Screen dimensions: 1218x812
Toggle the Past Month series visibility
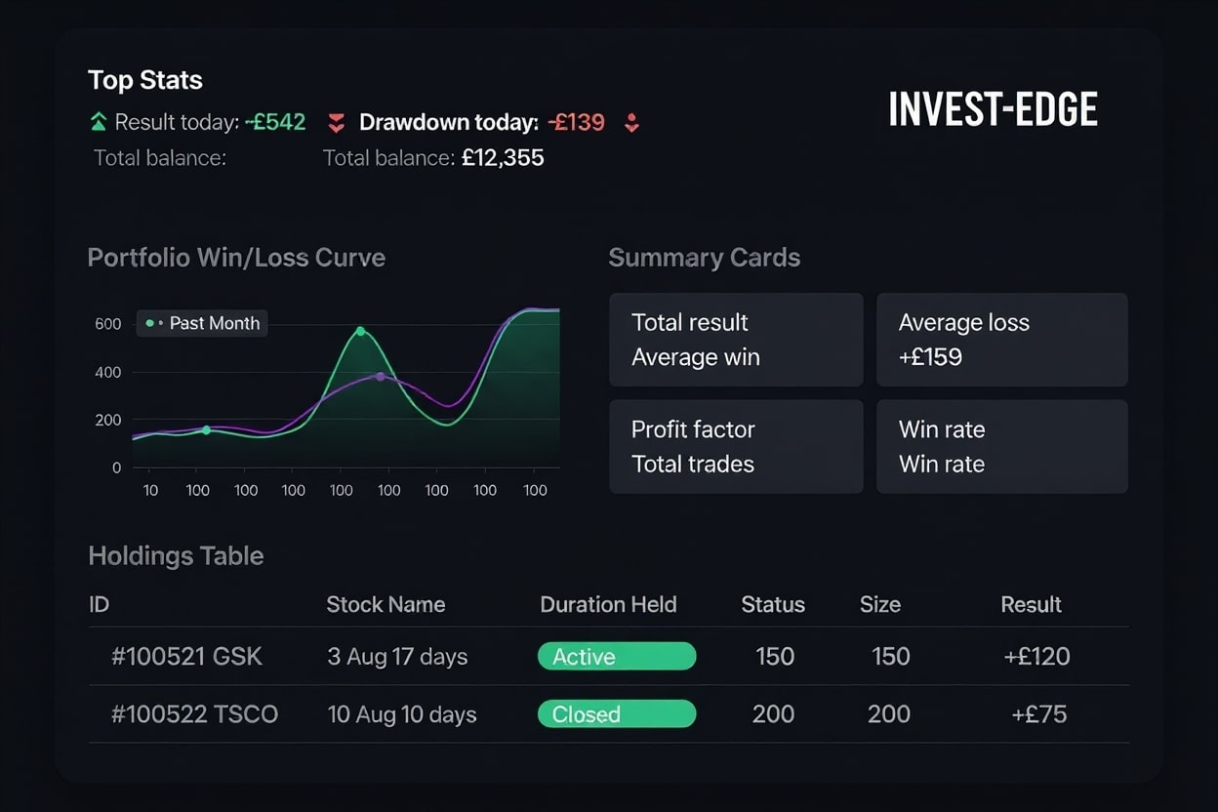(x=201, y=323)
